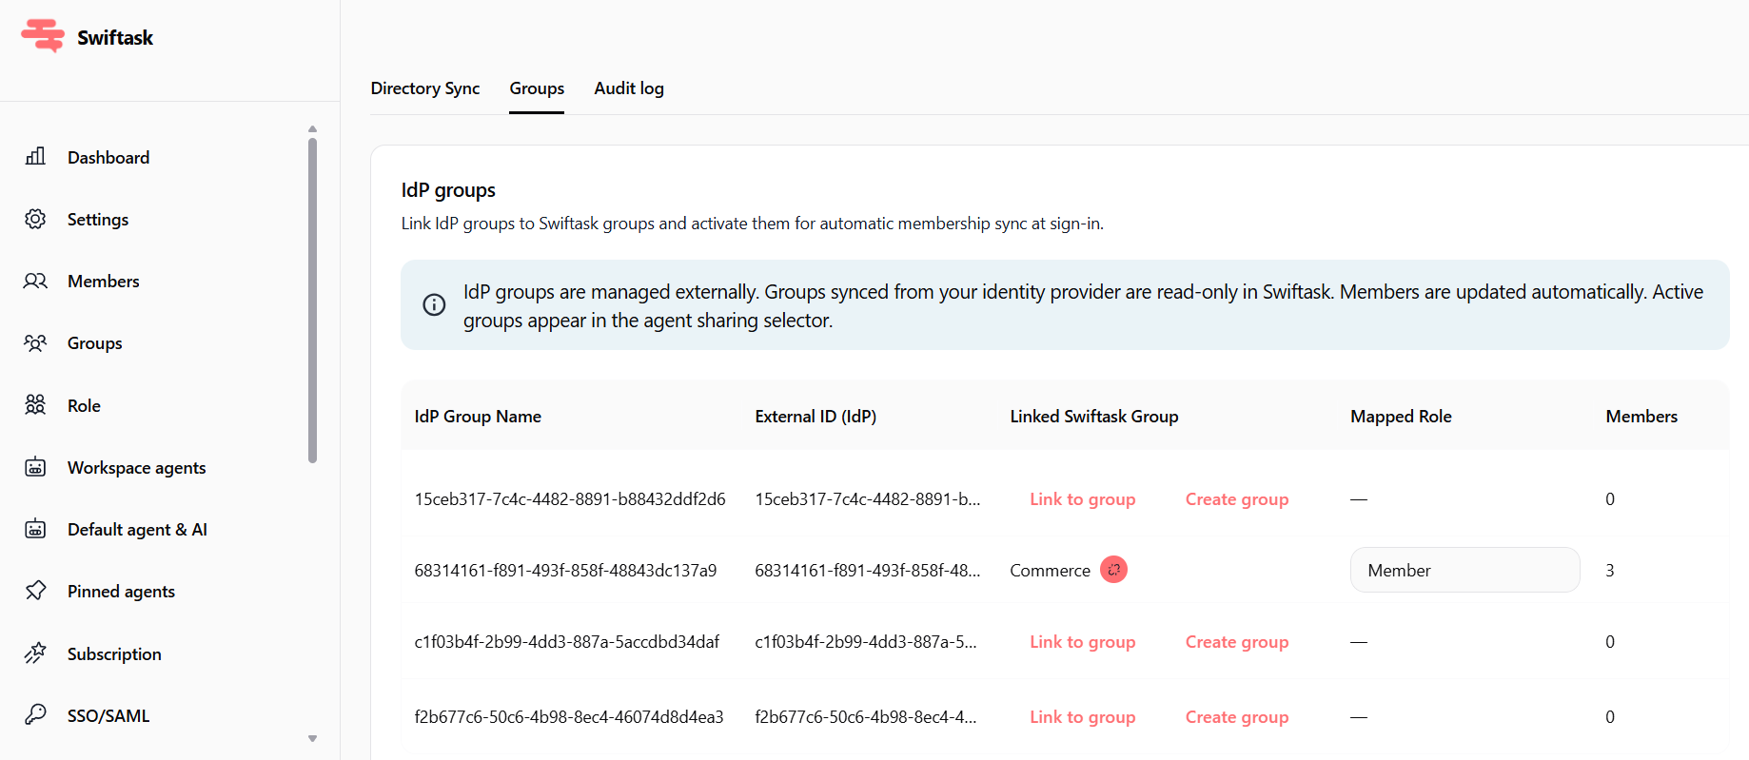This screenshot has width=1749, height=760.
Task: Click the Pinned agents pin icon
Action: click(35, 591)
